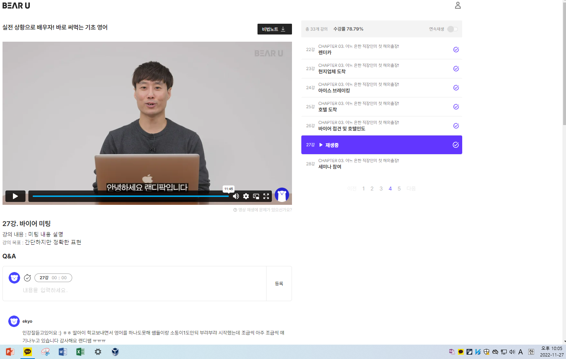Screen dimensions: 566x359
Task: Enable picture-in-picture mode
Action: coord(256,196)
